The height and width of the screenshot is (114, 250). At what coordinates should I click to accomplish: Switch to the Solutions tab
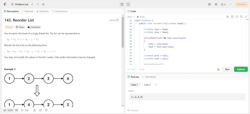click(42, 11)
